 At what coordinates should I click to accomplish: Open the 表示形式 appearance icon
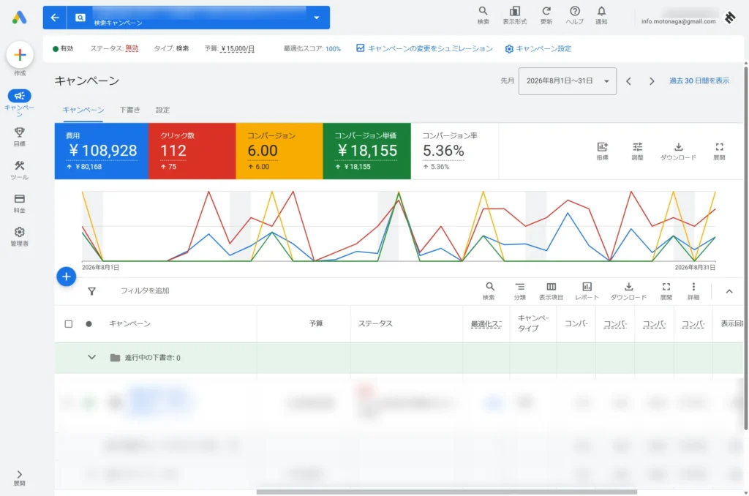tap(514, 15)
